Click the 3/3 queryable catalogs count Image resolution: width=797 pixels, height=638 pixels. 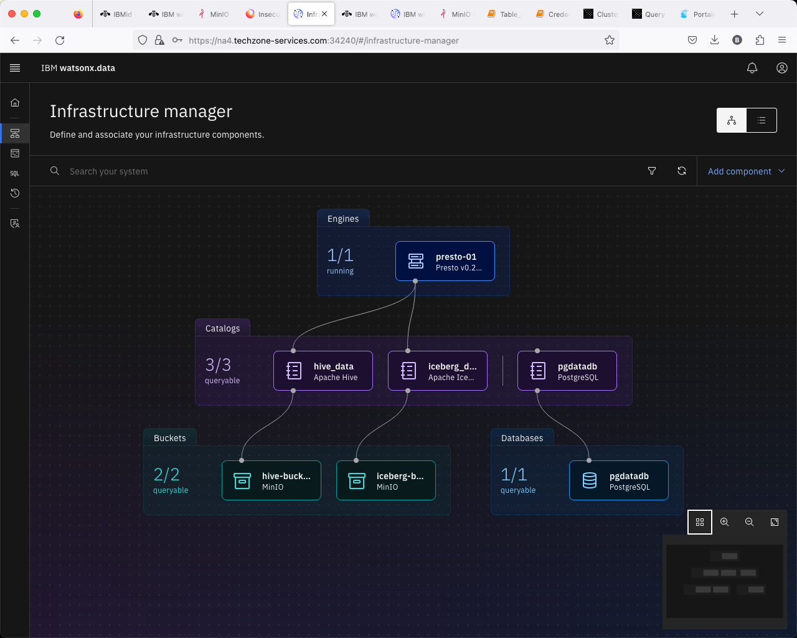click(222, 370)
